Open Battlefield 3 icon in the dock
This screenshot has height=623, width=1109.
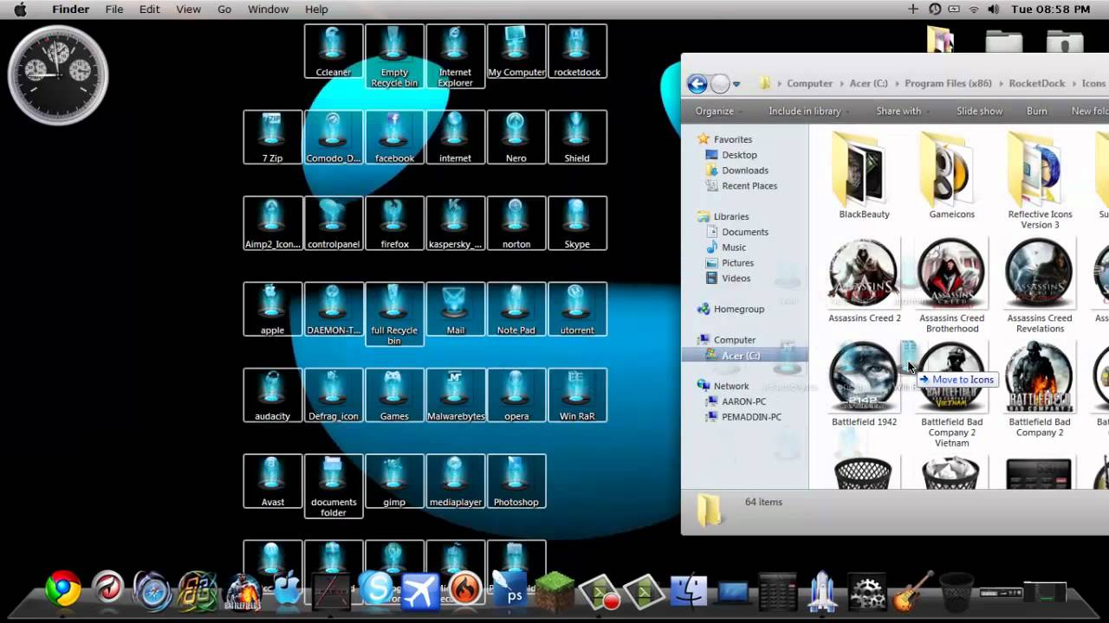[243, 592]
